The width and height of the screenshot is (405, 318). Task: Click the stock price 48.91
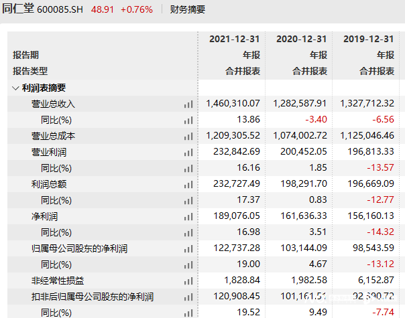[103, 9]
